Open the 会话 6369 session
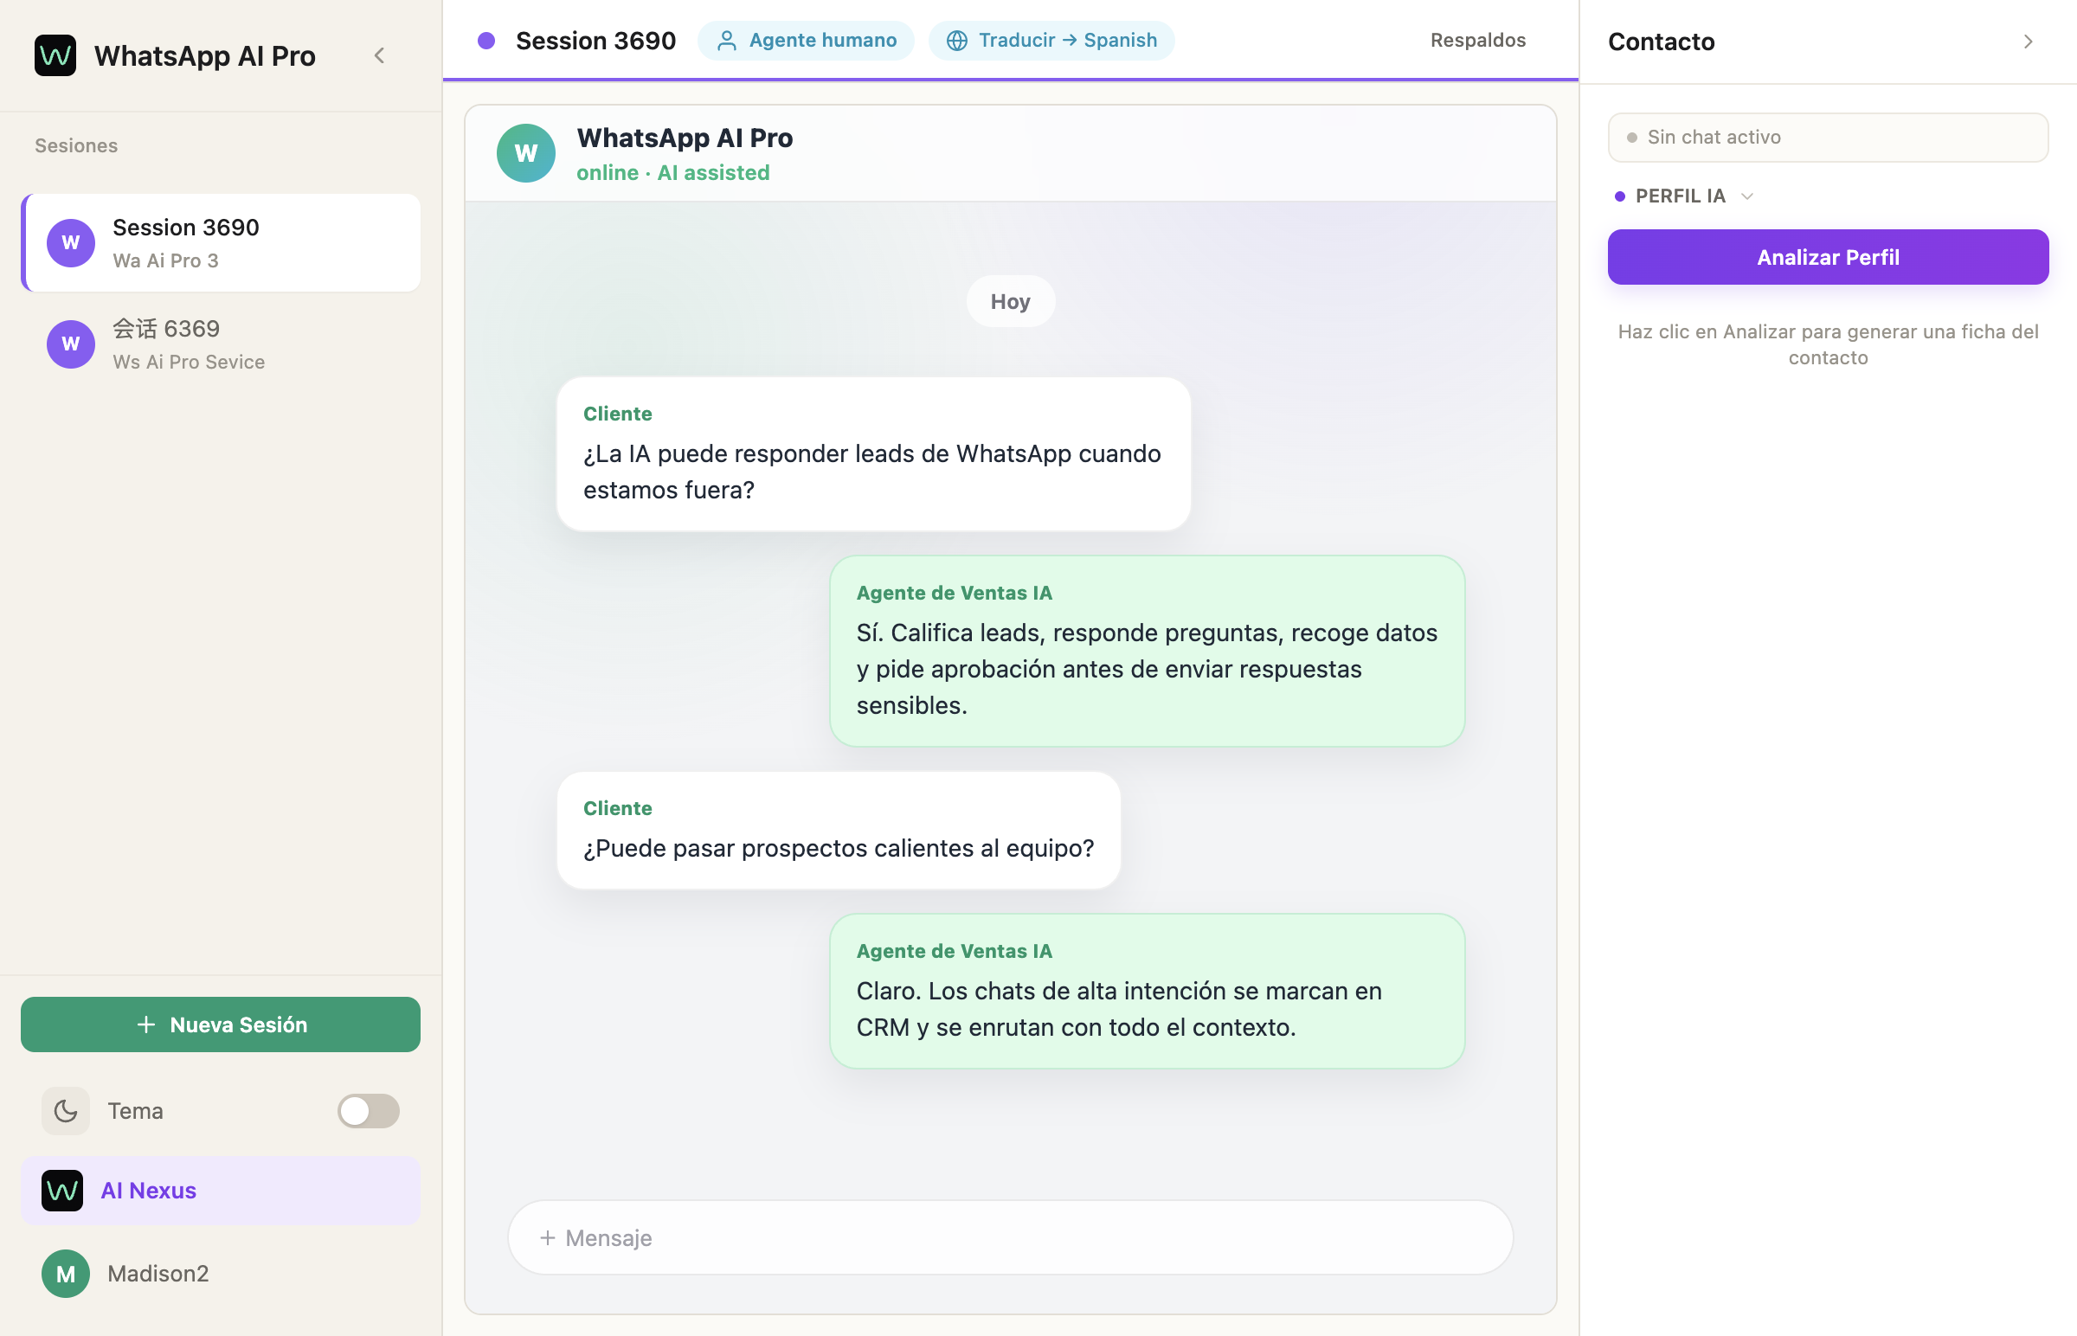Viewport: 2077px width, 1336px height. click(x=222, y=344)
